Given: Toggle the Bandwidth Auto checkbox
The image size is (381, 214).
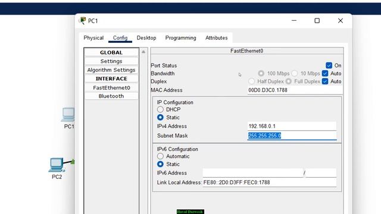Looking at the screenshot, I should 325,73.
